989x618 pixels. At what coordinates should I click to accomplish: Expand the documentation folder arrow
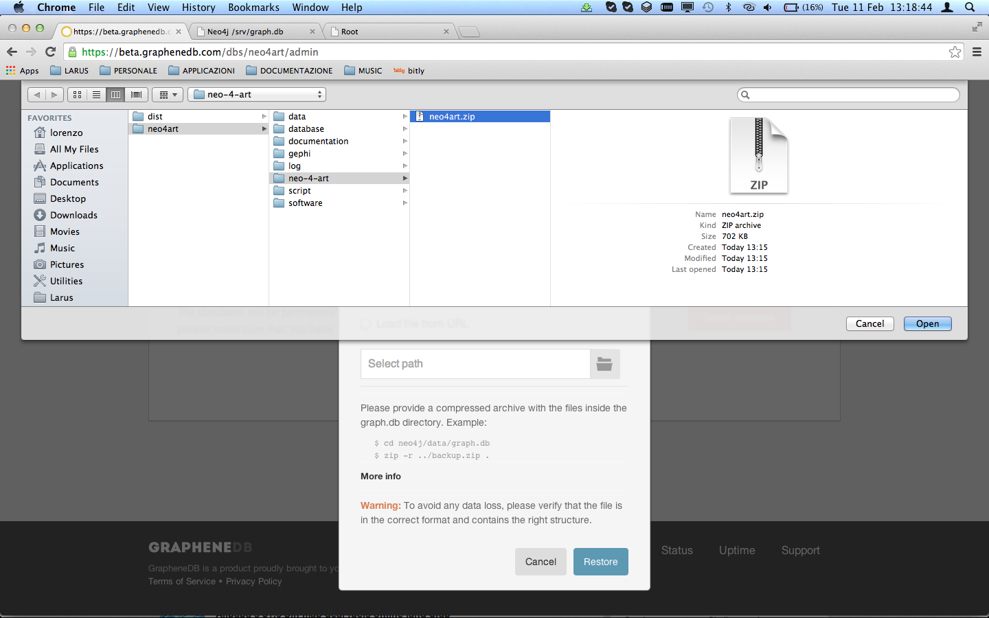coord(405,141)
